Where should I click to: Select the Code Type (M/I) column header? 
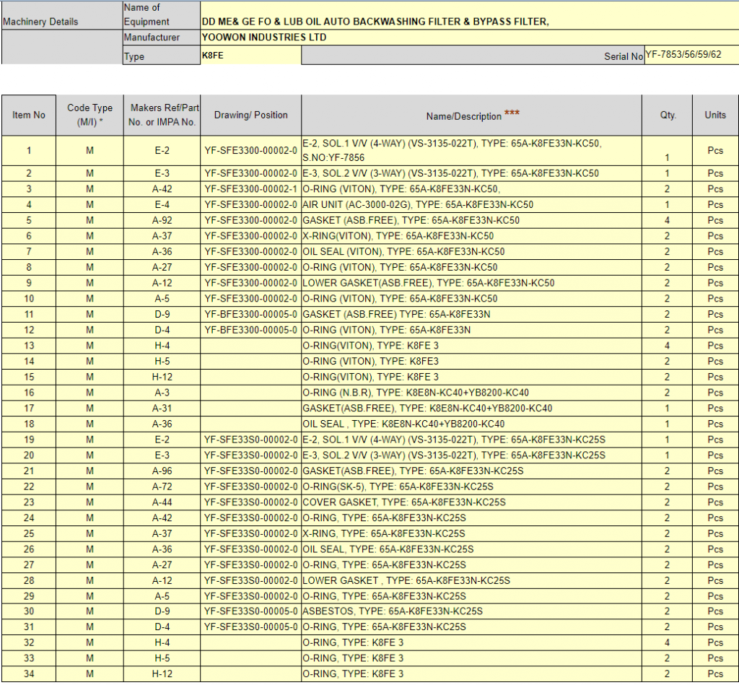(x=90, y=115)
